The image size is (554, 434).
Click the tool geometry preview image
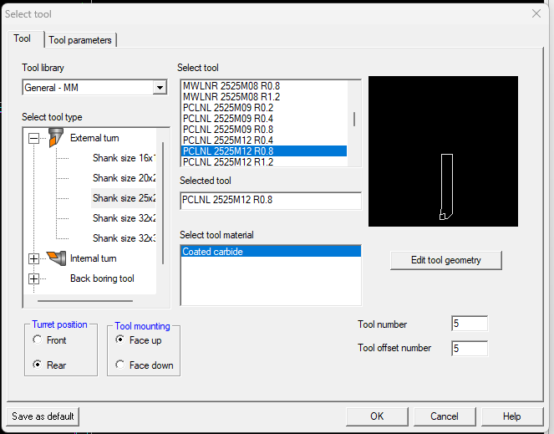[443, 151]
